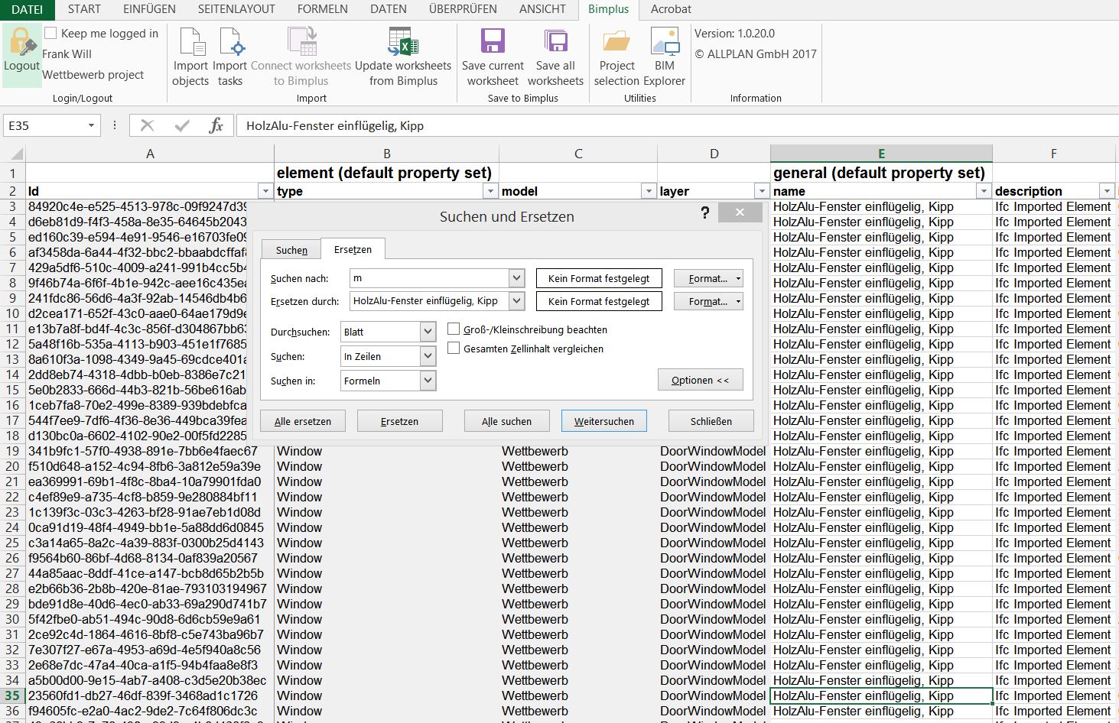
Task: Toggle Groß-/Kleinschreibung beachten checkbox
Action: point(454,329)
